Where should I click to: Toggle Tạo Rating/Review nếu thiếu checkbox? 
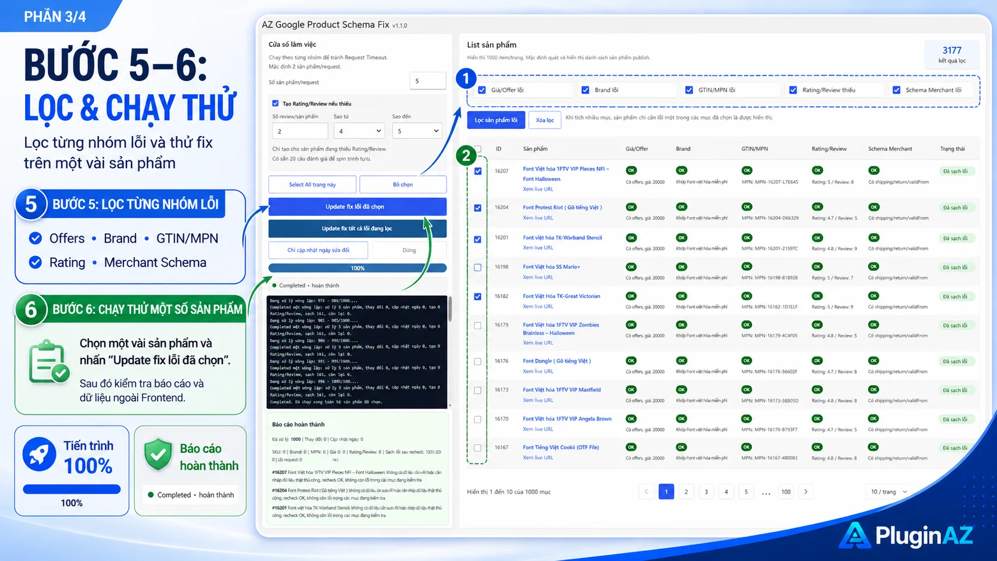(275, 103)
